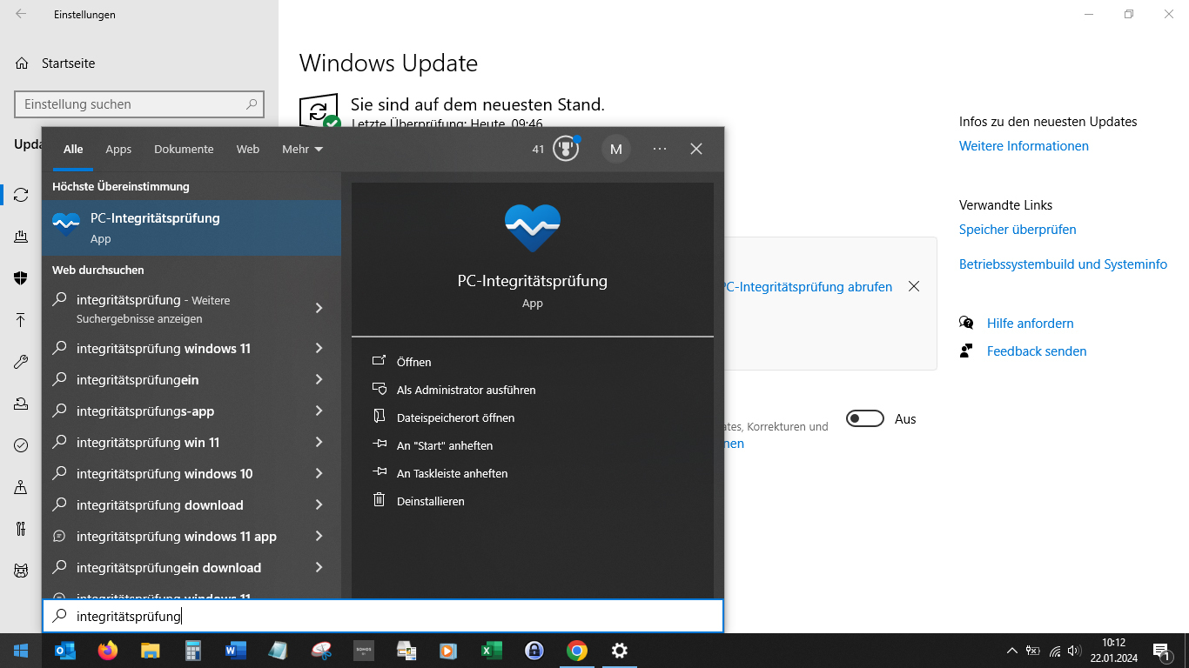Expand the 'integritätsprüfungs-app' suggestion arrow

[x=319, y=411]
